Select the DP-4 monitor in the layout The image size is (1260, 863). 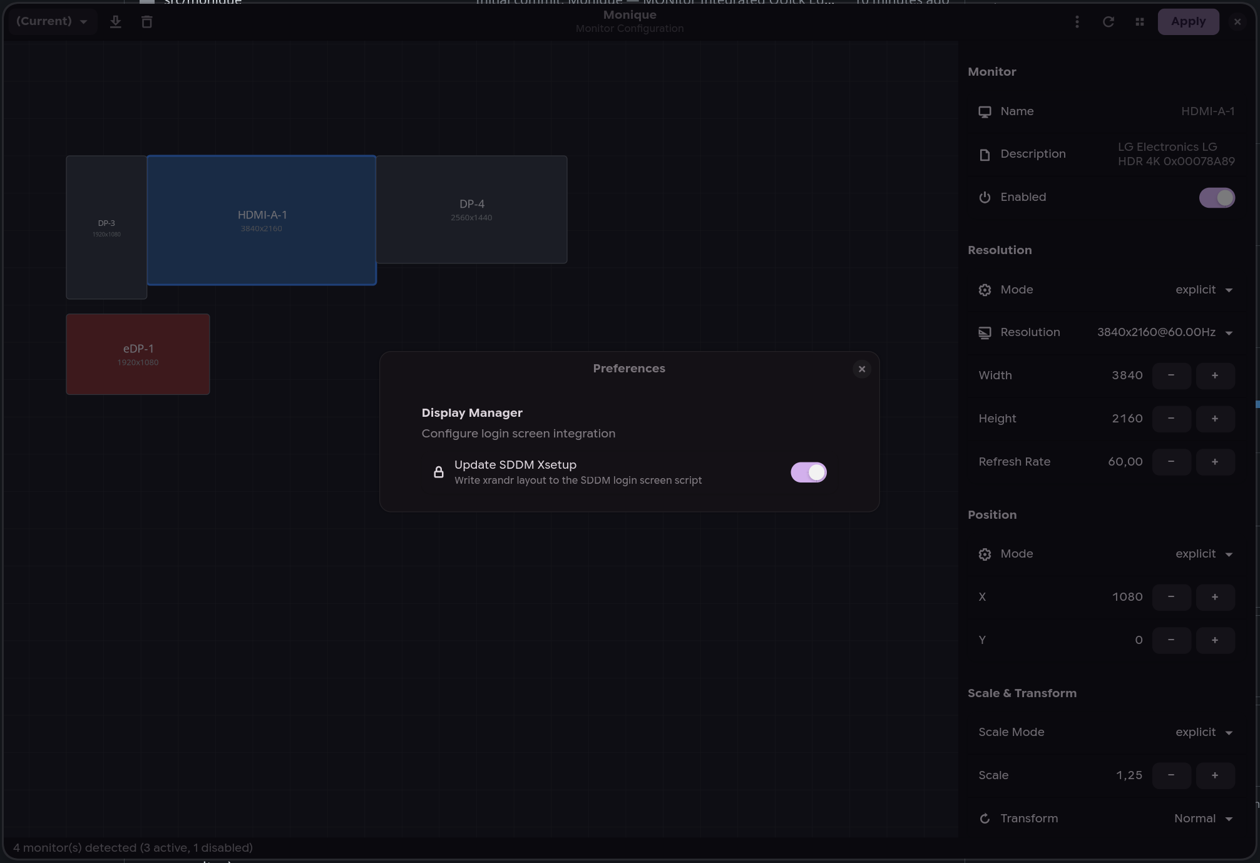click(472, 209)
